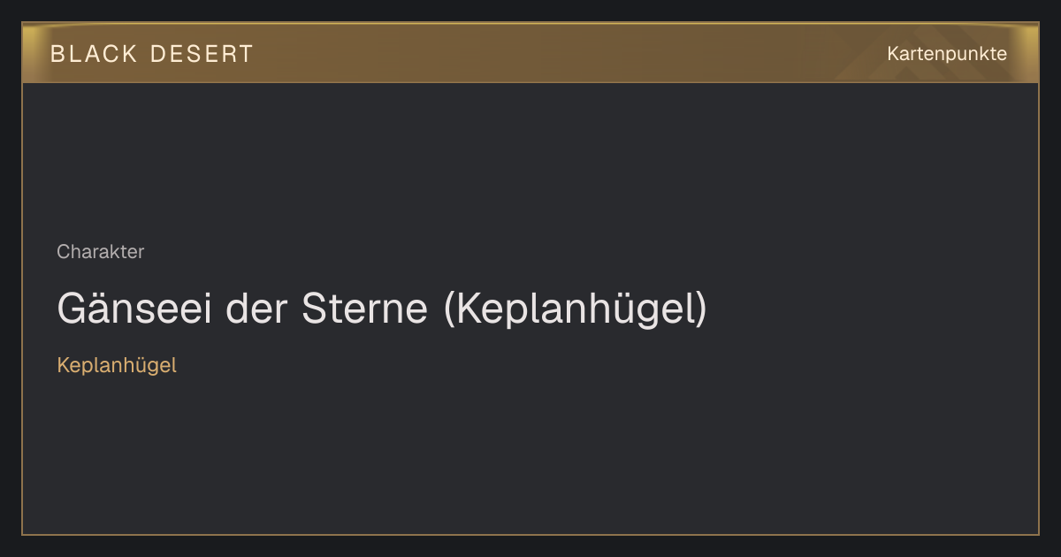Click the parenthesized (Keplanhügel) in the title
Image resolution: width=1061 pixels, height=557 pixels.
(576, 309)
